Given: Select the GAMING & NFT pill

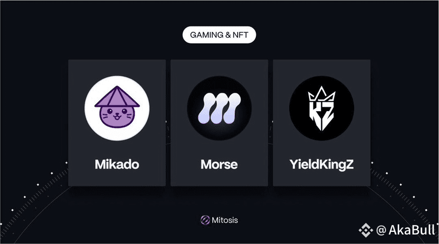Looking at the screenshot, I should click(219, 35).
